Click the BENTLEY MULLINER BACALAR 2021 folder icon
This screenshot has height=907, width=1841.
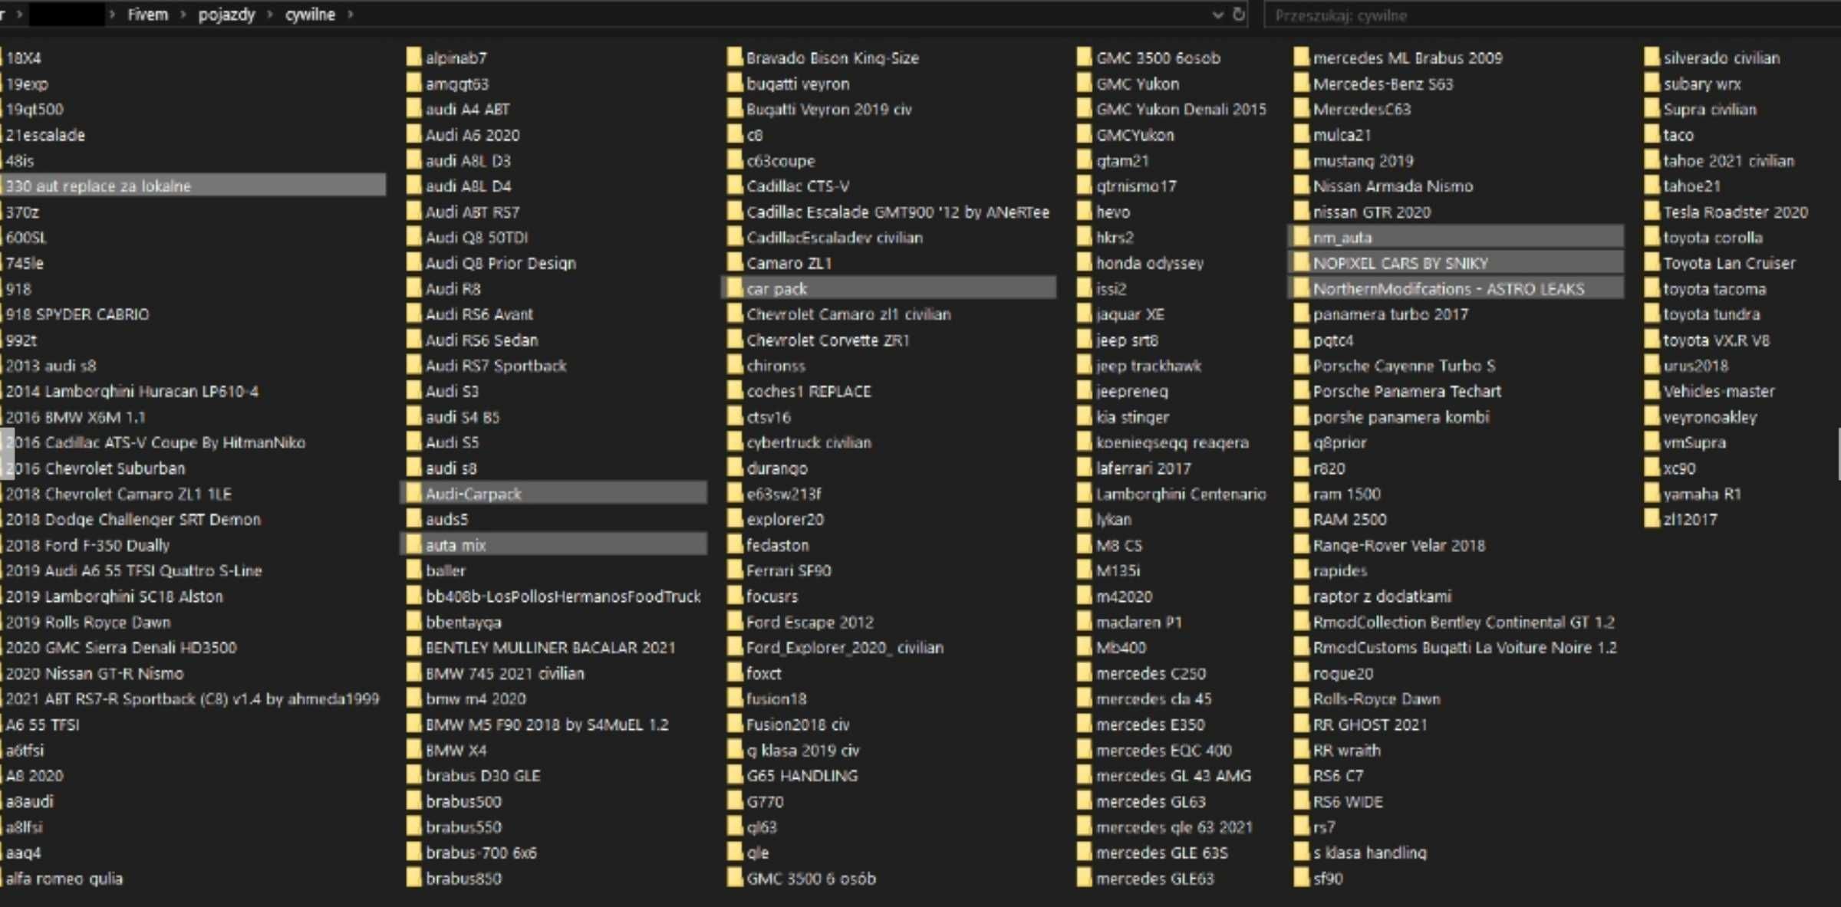[414, 647]
